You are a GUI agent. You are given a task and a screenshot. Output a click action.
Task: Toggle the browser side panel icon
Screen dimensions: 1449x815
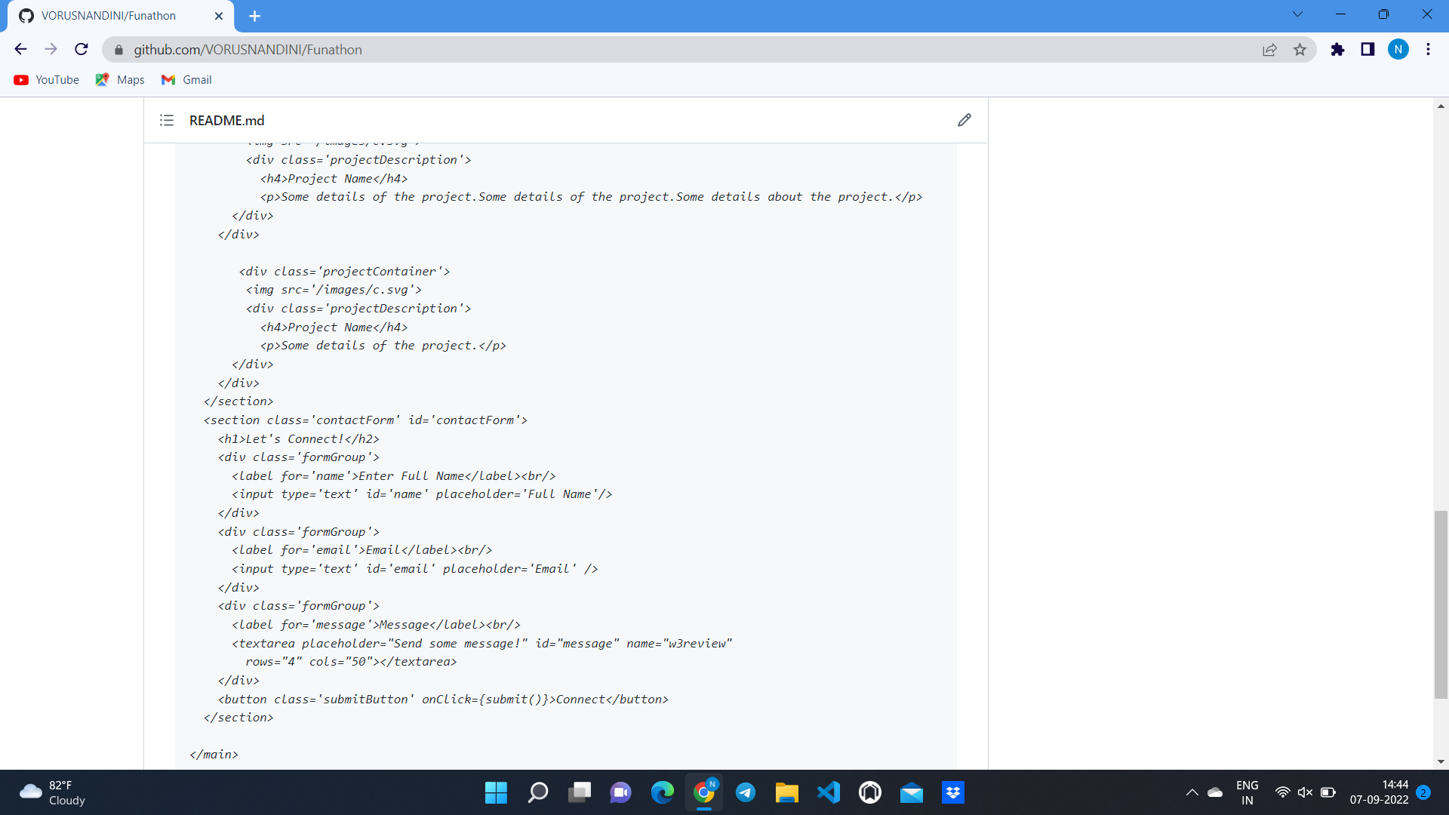click(1367, 50)
